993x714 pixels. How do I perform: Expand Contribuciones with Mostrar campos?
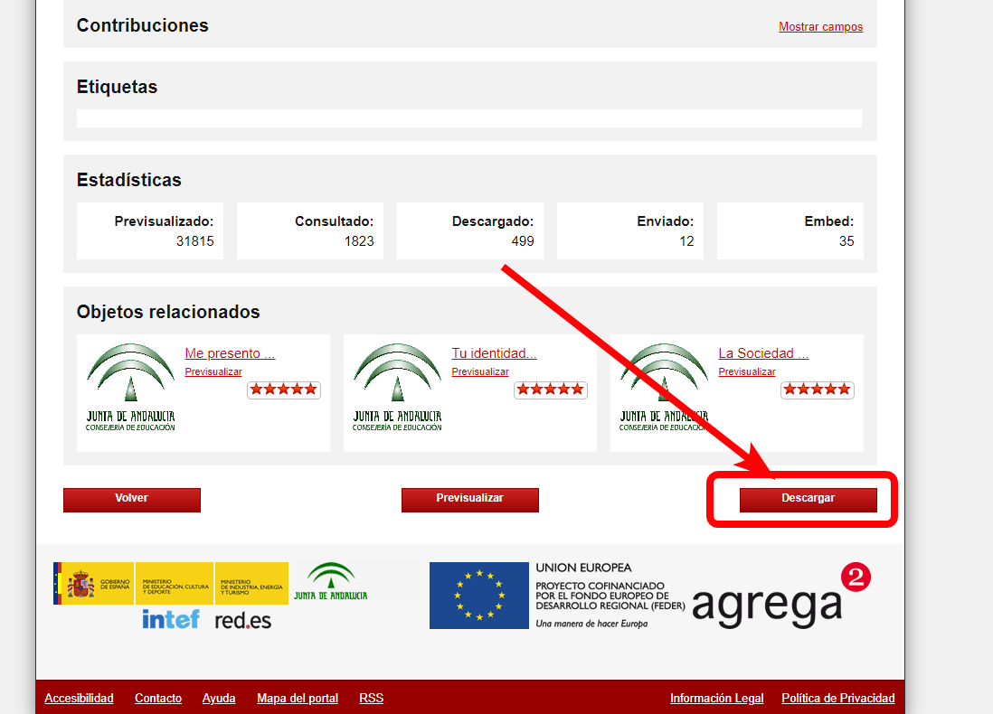coord(820,27)
